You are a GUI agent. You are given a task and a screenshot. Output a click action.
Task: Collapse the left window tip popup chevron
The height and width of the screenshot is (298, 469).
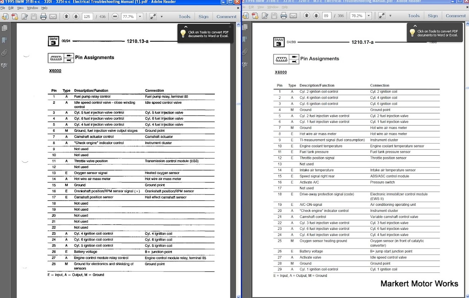(185, 27)
